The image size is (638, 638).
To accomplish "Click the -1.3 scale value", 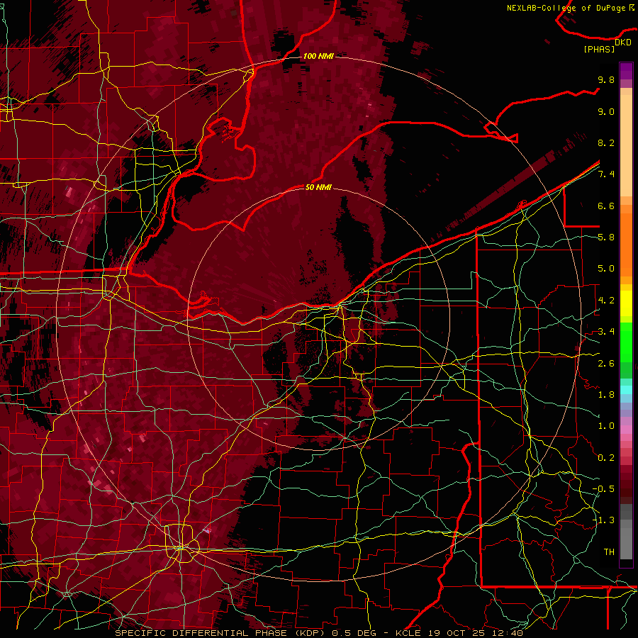I will [x=604, y=520].
